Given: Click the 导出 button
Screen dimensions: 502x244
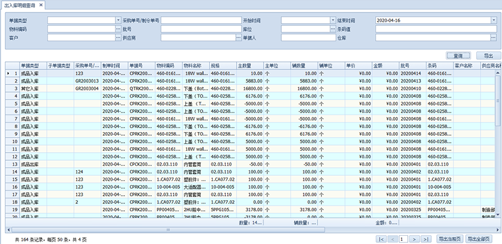Looking at the screenshot, I should click(x=488, y=56).
